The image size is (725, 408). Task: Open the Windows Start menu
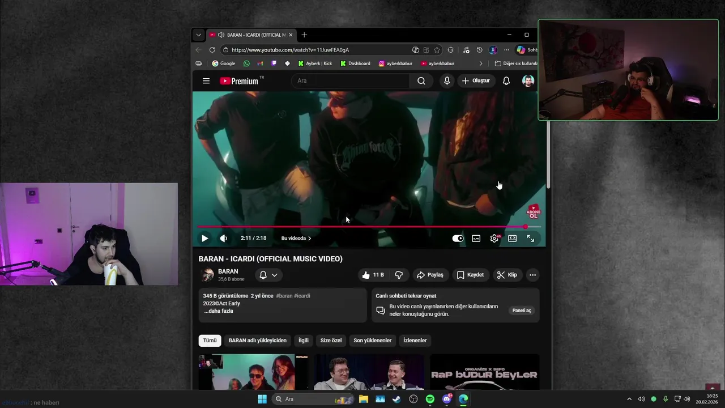pyautogui.click(x=262, y=399)
